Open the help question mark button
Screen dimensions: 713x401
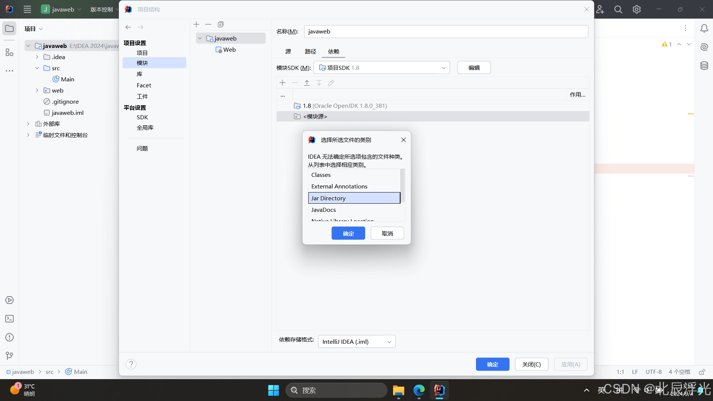coord(131,364)
